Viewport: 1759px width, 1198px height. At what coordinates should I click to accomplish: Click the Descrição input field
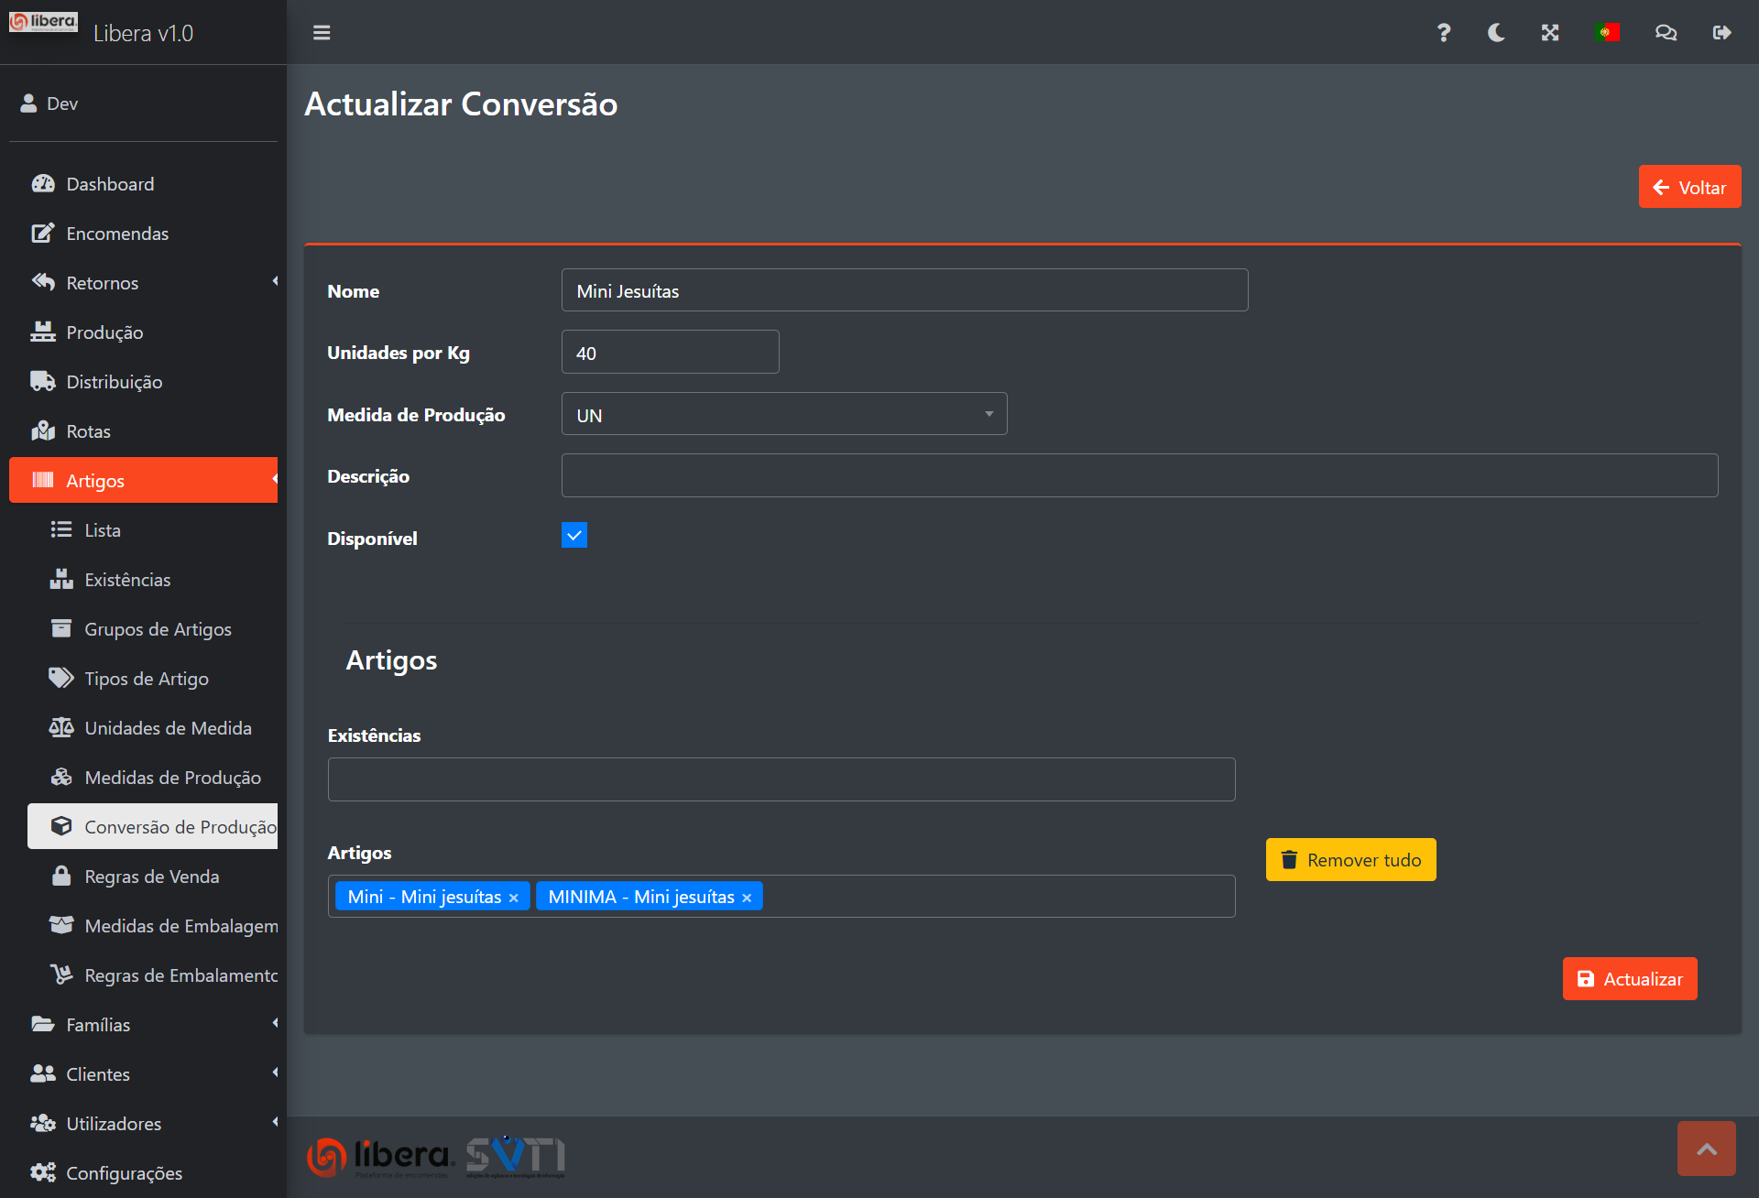click(x=1139, y=476)
